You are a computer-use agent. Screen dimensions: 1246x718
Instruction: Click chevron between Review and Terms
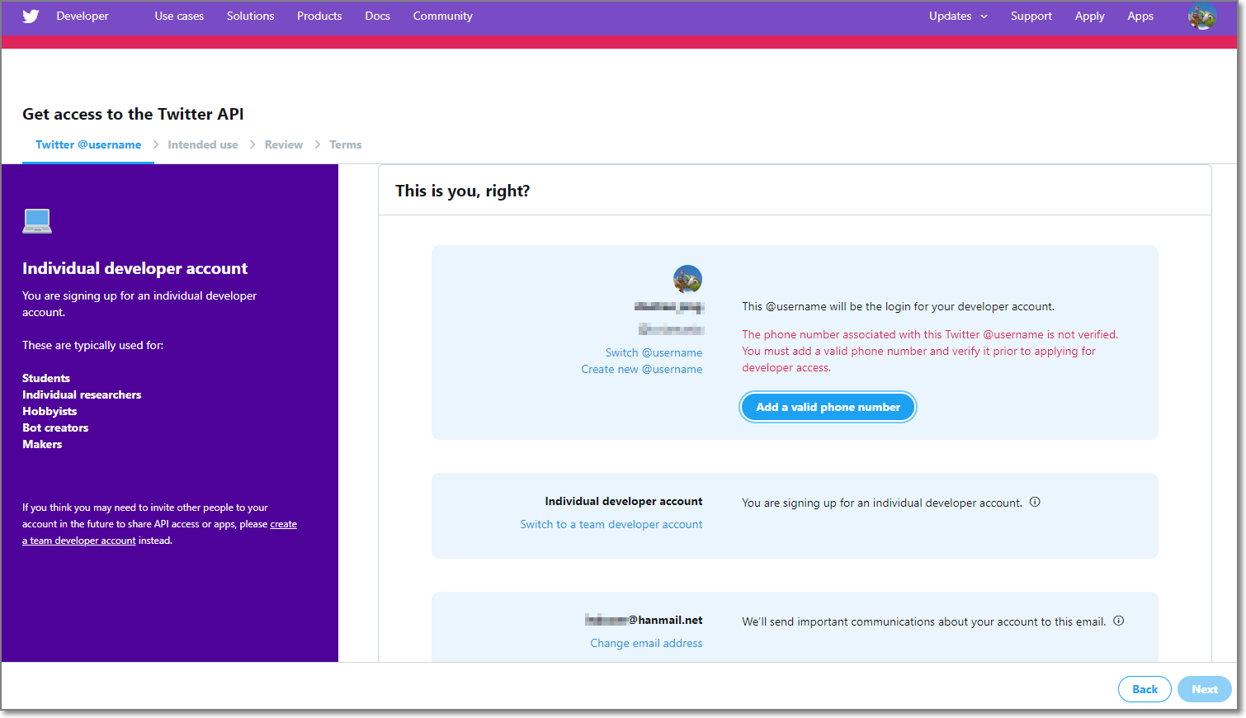317,144
